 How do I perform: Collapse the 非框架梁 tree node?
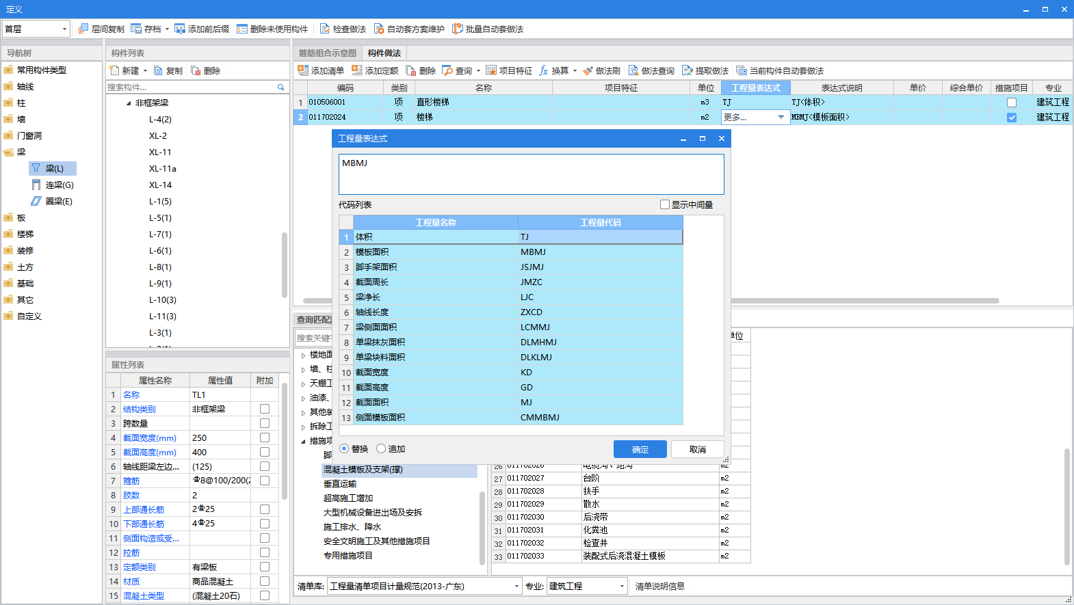[129, 103]
